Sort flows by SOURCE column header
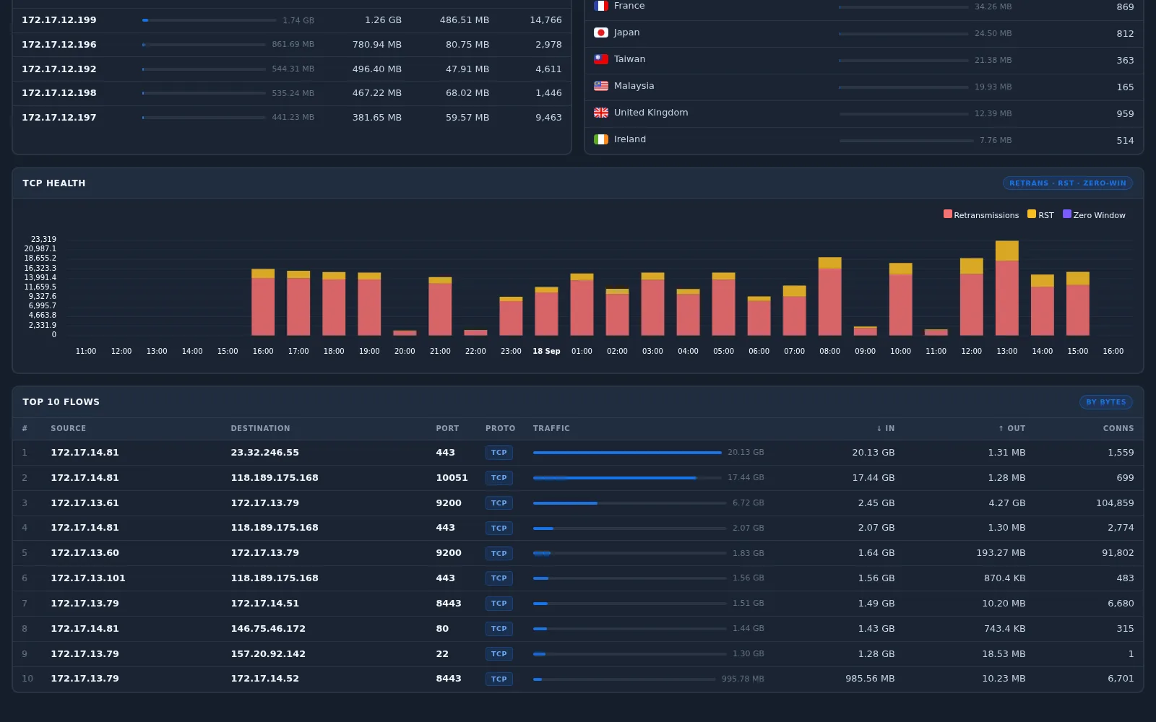This screenshot has width=1156, height=722. (69, 428)
